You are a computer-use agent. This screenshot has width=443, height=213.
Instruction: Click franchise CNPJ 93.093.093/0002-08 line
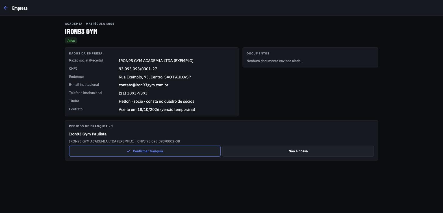pyautogui.click(x=124, y=141)
